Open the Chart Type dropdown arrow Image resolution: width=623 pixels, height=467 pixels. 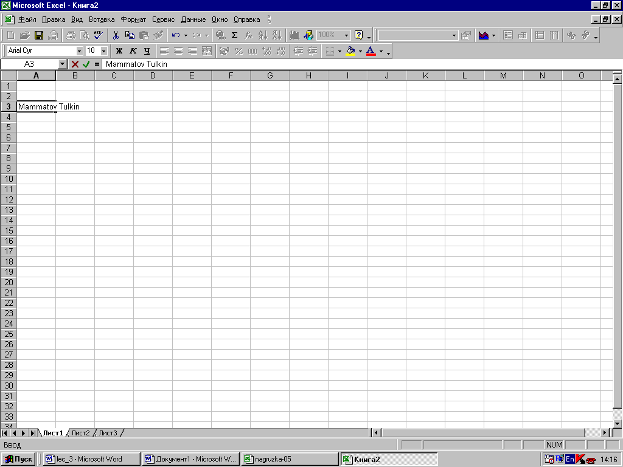(x=493, y=35)
